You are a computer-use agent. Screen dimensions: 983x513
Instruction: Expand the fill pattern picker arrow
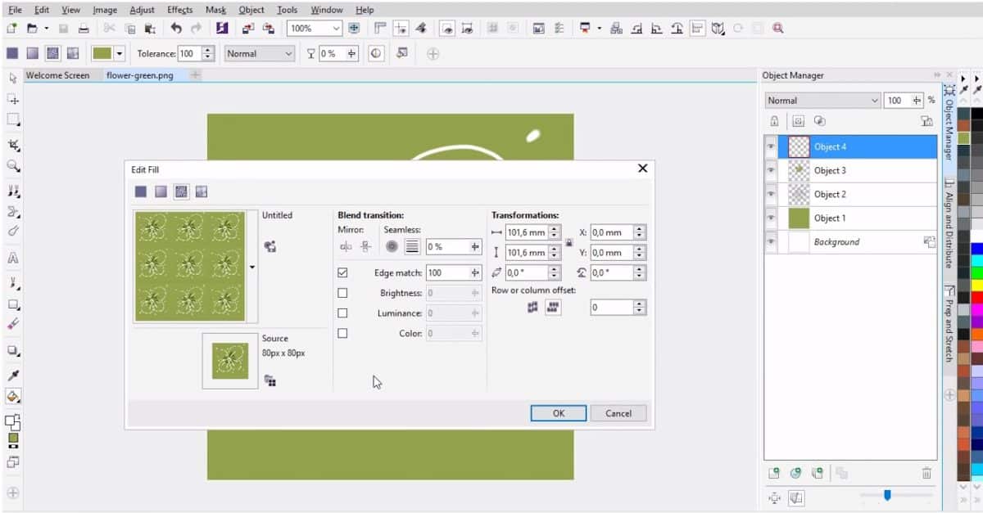tap(252, 267)
